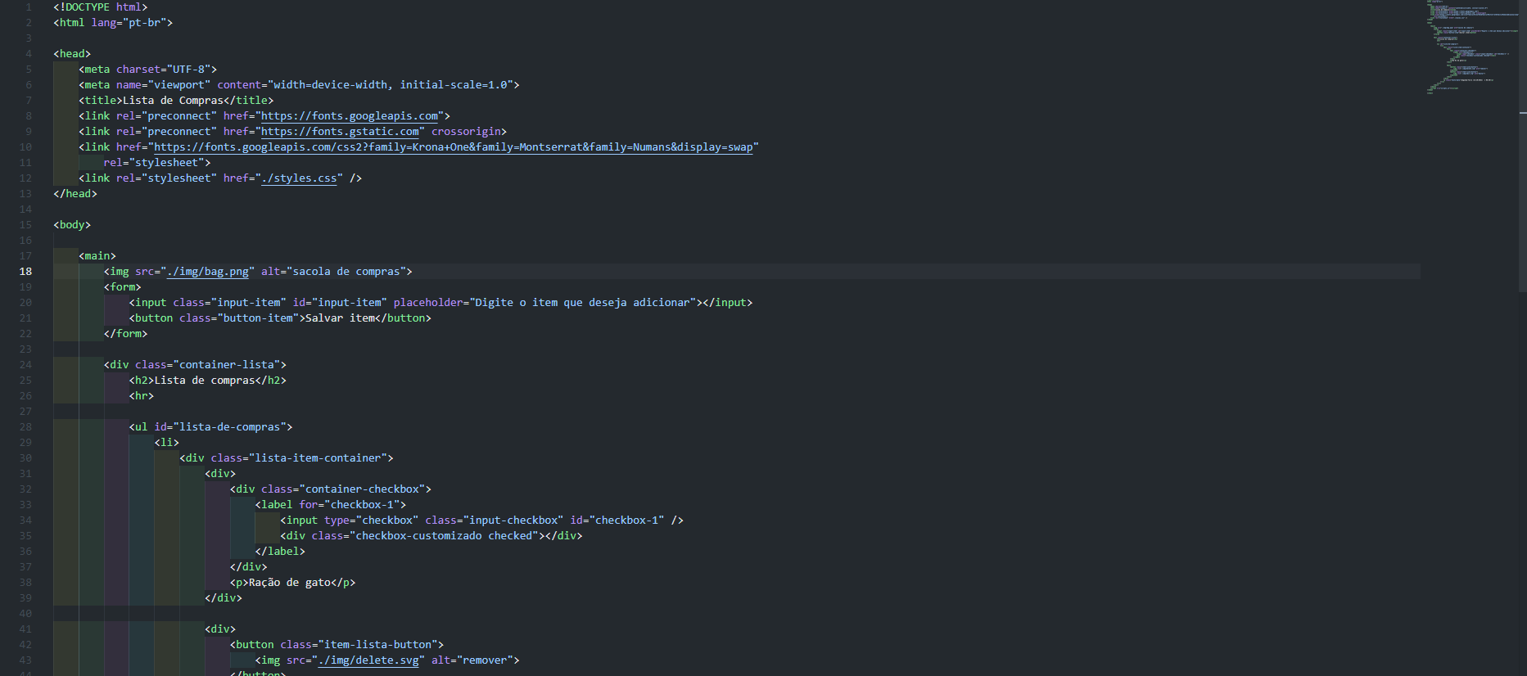Screen dimensions: 1527x676
Task: Click the closing </head> tag
Action: (75, 194)
